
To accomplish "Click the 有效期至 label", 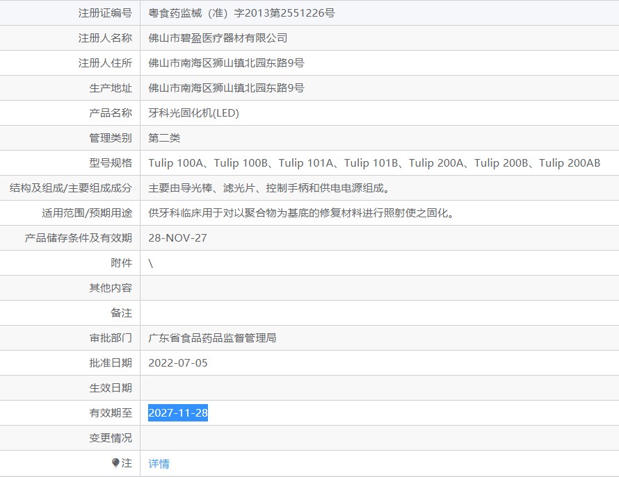I will click(111, 412).
